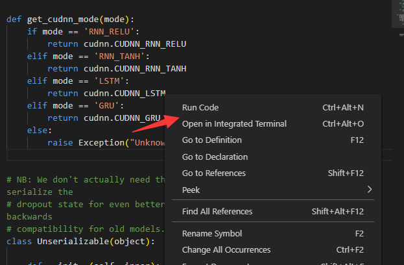Click the 'RNN_RELU' string literal
Viewport: 404px width, 265px height.
point(109,32)
